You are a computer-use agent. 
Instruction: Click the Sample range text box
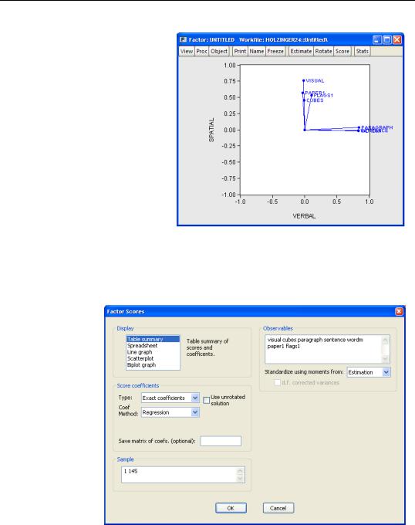(183, 475)
